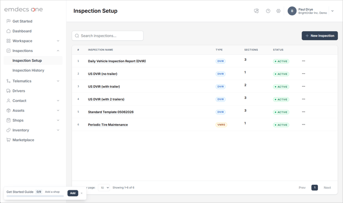343x203 pixels.
Task: Open the user account dropdown arrow
Action: 332,11
